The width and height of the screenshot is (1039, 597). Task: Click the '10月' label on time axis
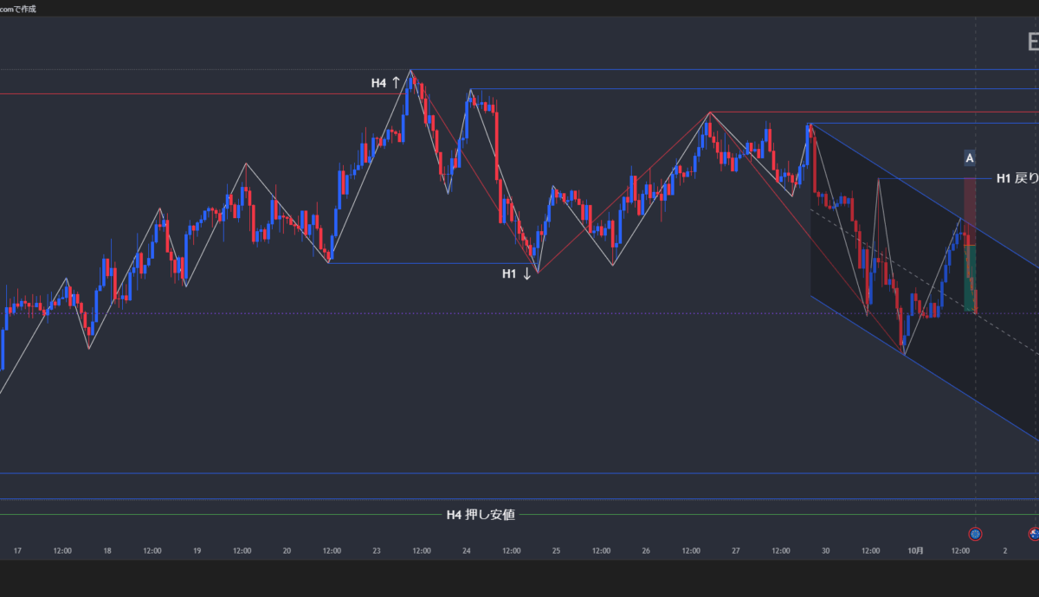916,550
